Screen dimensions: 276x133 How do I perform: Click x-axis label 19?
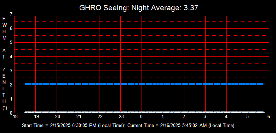tap(36, 117)
